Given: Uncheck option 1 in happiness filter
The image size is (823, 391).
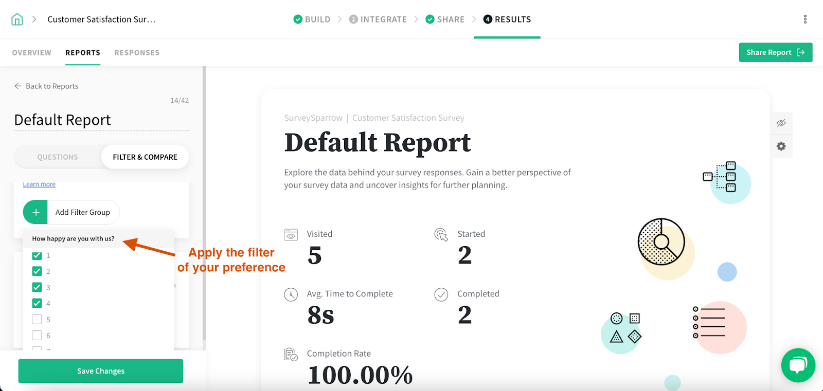Looking at the screenshot, I should tap(37, 255).
